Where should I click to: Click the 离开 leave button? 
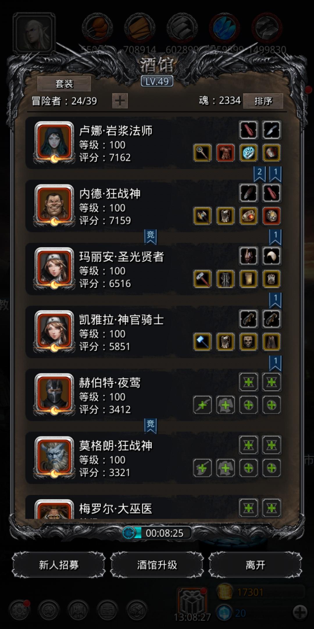click(255, 565)
